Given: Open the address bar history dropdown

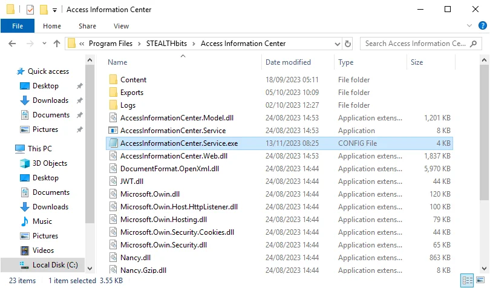Looking at the screenshot, I should pos(337,44).
